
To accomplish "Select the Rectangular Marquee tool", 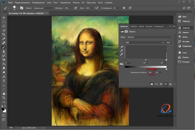I will click(4, 22).
